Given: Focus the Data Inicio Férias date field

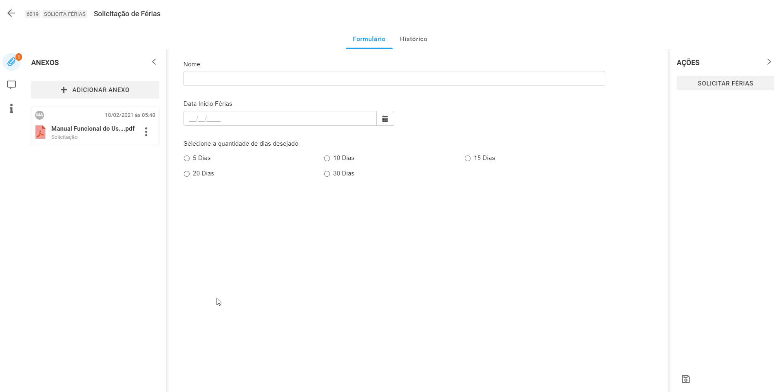Looking at the screenshot, I should click(x=280, y=118).
